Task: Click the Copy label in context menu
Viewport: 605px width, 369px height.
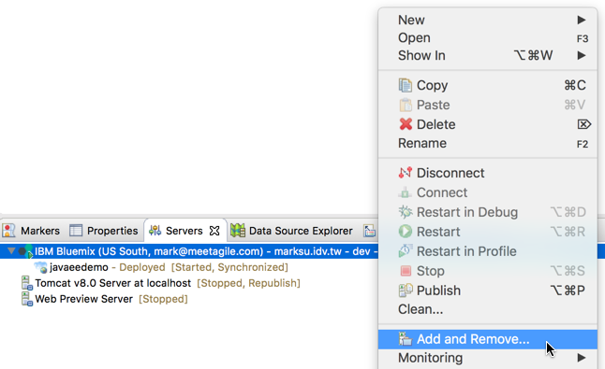Action: click(x=432, y=85)
